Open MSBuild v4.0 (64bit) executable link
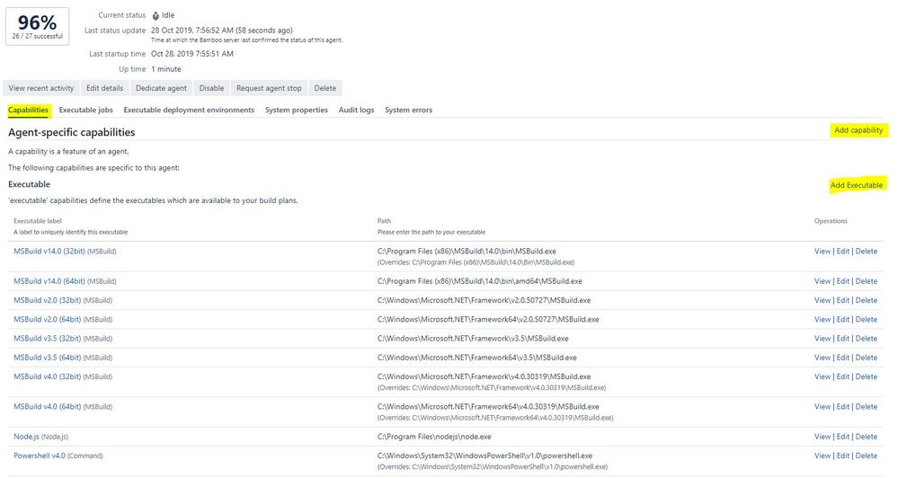 pos(48,406)
